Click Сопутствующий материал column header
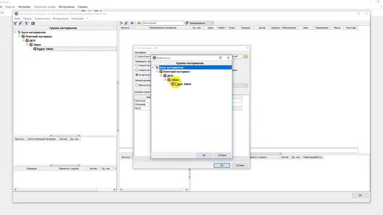The height and width of the screenshot is (215, 383). tap(41, 139)
